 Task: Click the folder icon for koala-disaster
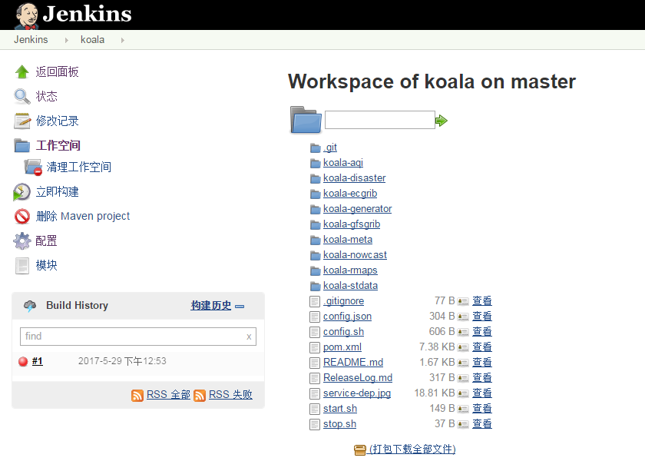[315, 179]
